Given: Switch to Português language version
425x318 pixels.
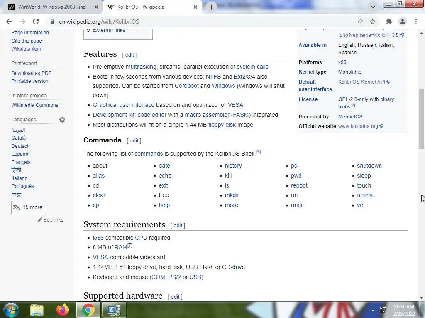Looking at the screenshot, I should [22, 186].
